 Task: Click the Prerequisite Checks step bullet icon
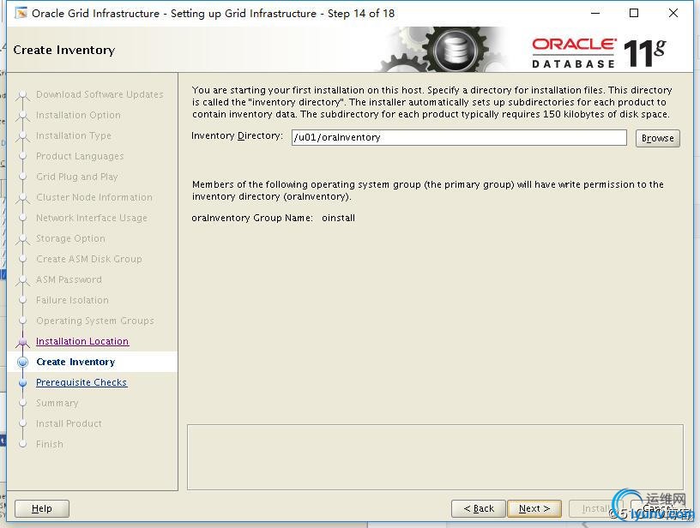[23, 382]
